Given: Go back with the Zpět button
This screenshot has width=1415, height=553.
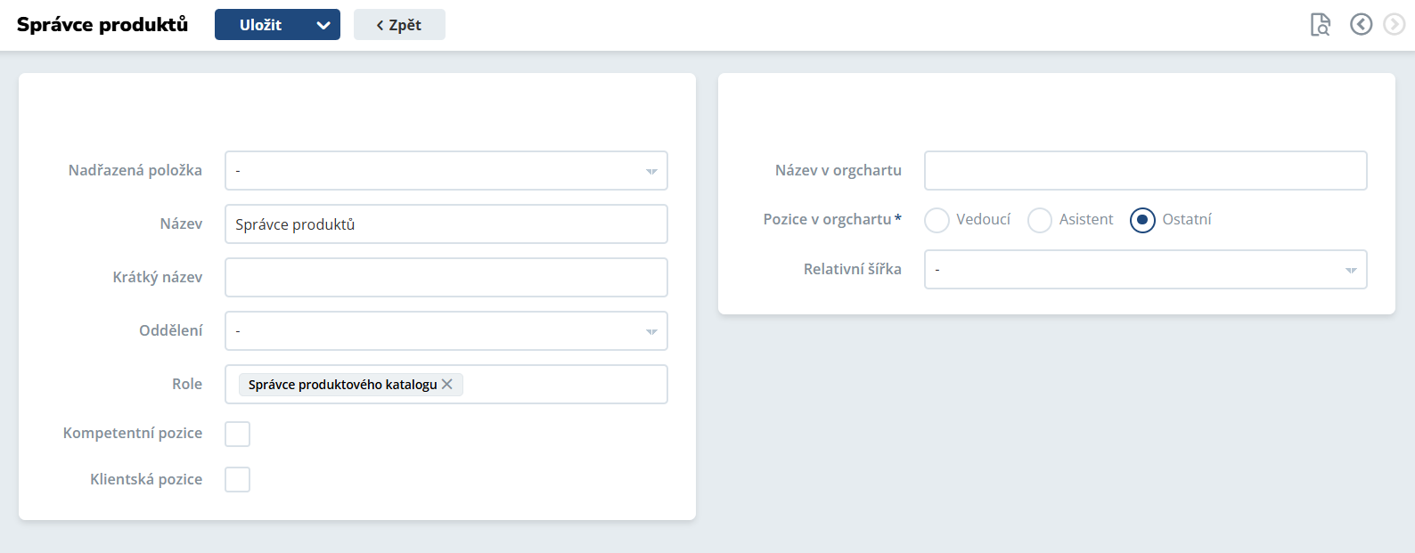Looking at the screenshot, I should coord(399,25).
